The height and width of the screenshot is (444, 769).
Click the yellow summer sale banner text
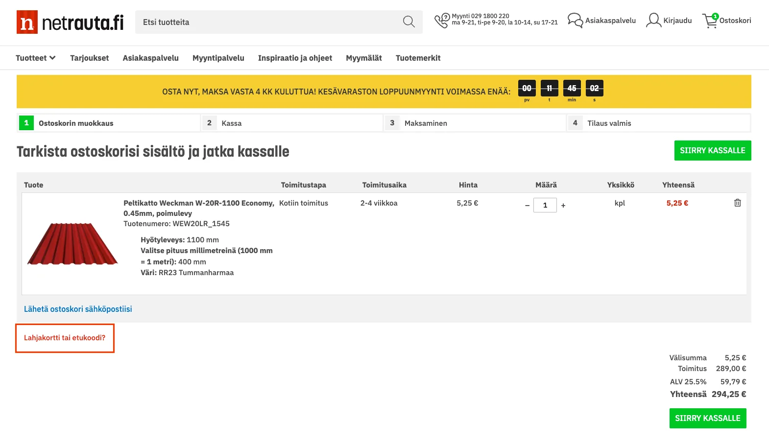(336, 92)
